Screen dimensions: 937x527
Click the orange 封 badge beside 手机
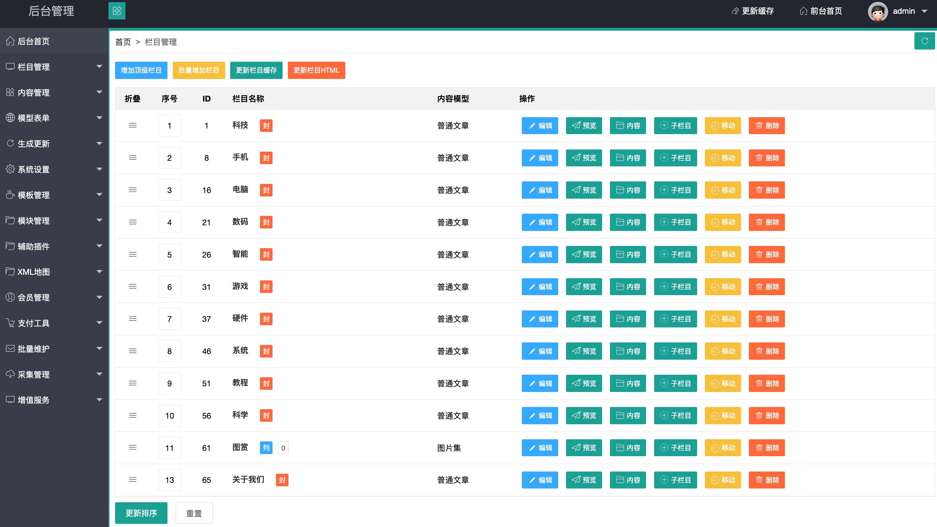pyautogui.click(x=266, y=158)
